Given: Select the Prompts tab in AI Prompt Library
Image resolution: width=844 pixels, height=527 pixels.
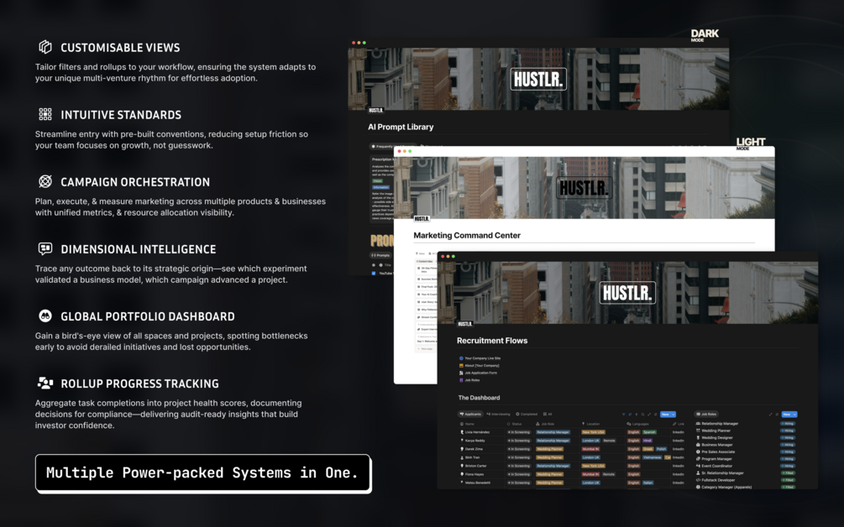Looking at the screenshot, I should (x=380, y=255).
